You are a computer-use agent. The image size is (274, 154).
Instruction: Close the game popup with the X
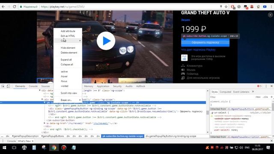pyautogui.click(x=270, y=15)
